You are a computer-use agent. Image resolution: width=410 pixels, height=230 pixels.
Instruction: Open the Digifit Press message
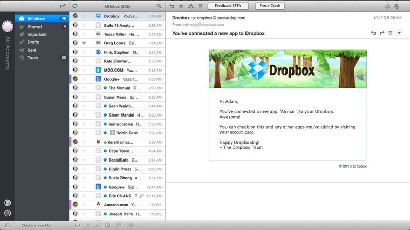(117, 169)
